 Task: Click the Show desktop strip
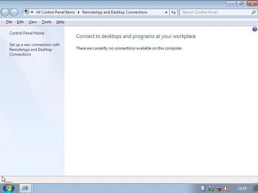coord(255,188)
